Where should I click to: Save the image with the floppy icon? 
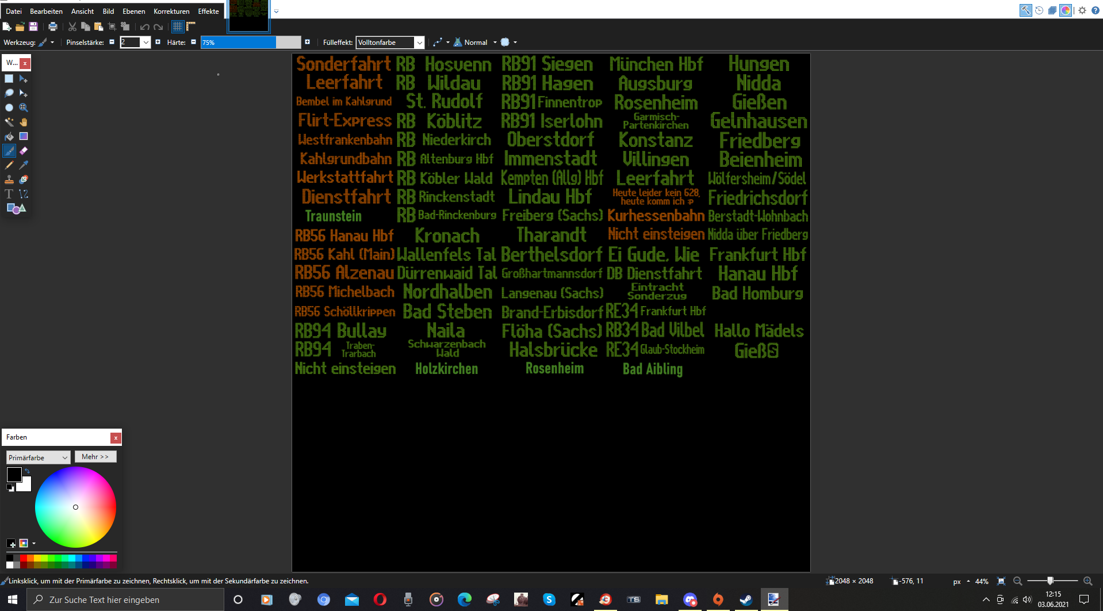click(x=33, y=26)
